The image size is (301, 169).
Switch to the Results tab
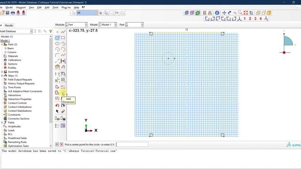[9, 25]
